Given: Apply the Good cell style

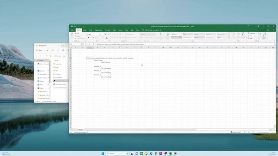Looking at the screenshot, I should (x=199, y=34).
